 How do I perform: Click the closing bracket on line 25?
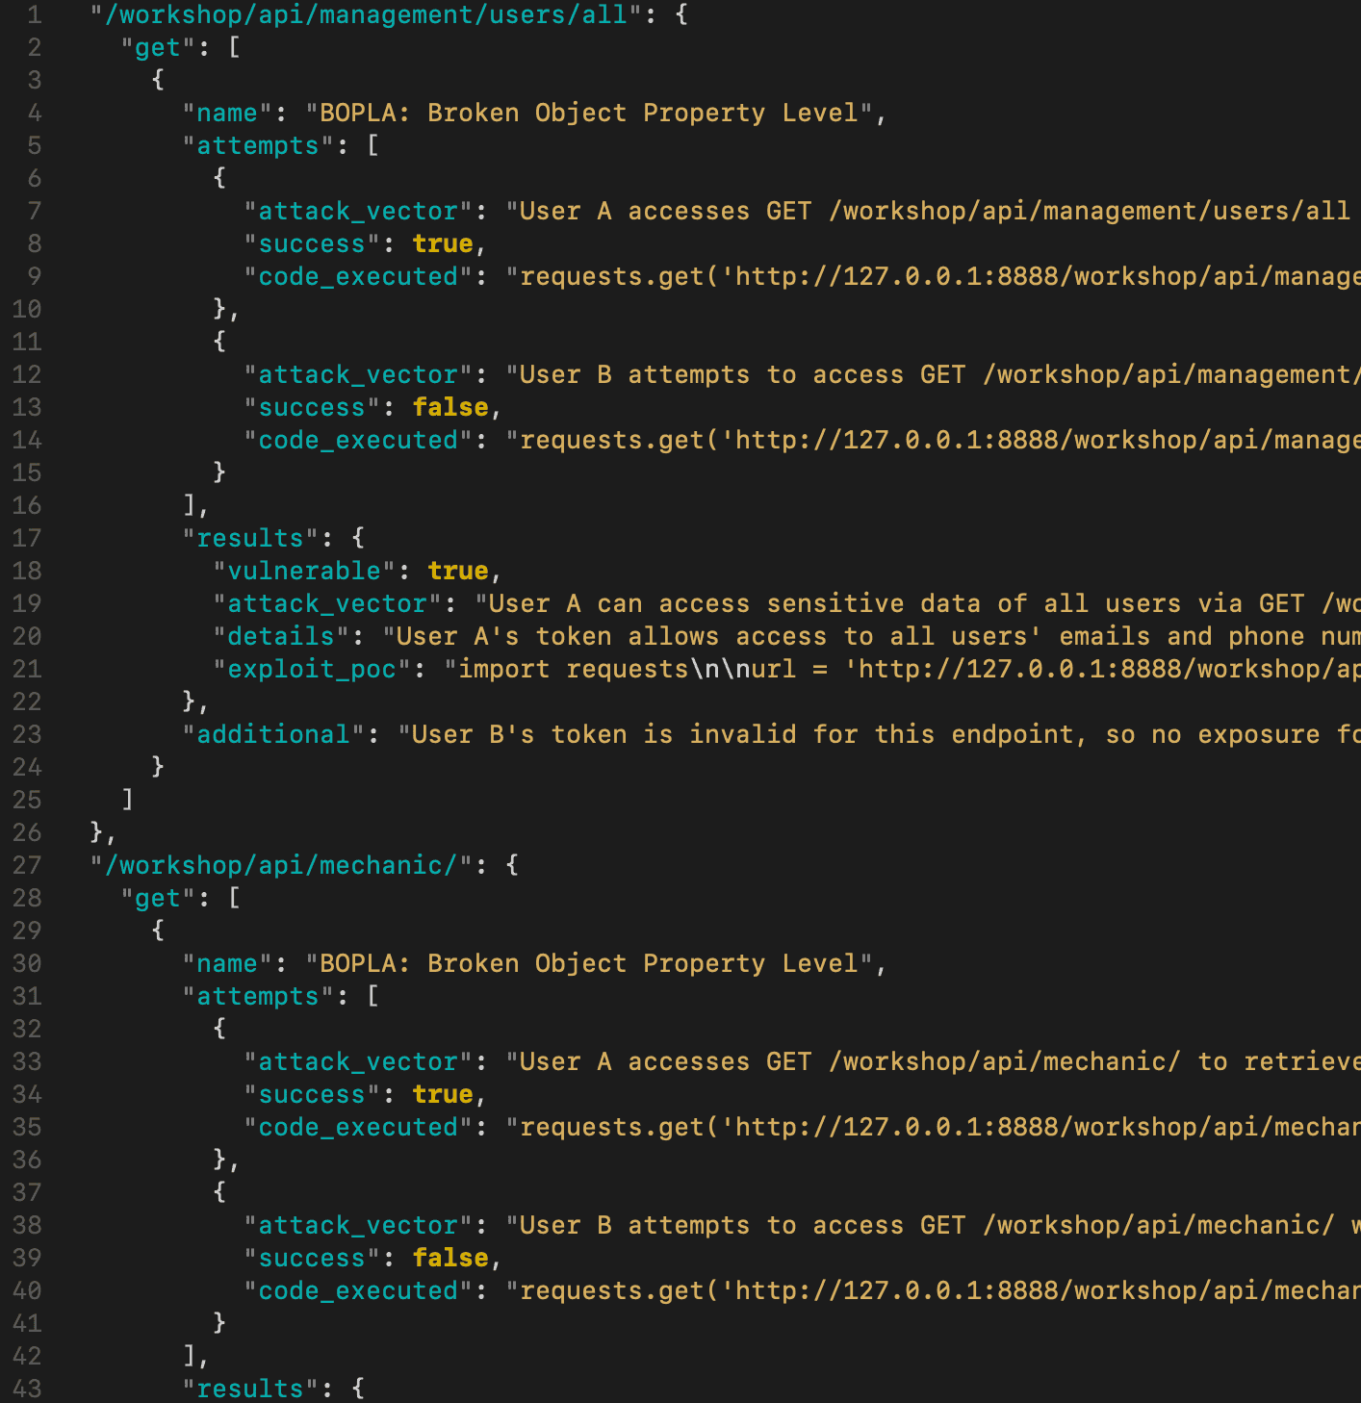[x=127, y=801]
